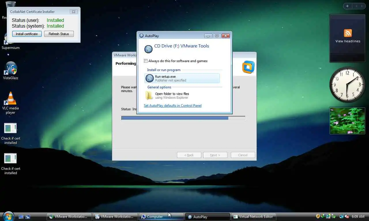Click the VMware installation progress bar

tap(183, 118)
